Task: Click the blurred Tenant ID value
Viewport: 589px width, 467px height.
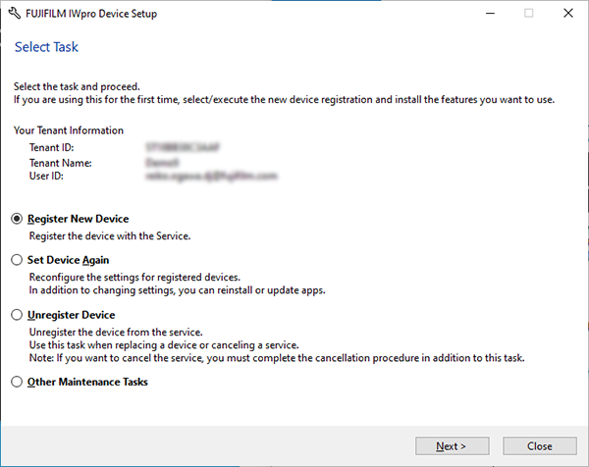Action: (183, 147)
